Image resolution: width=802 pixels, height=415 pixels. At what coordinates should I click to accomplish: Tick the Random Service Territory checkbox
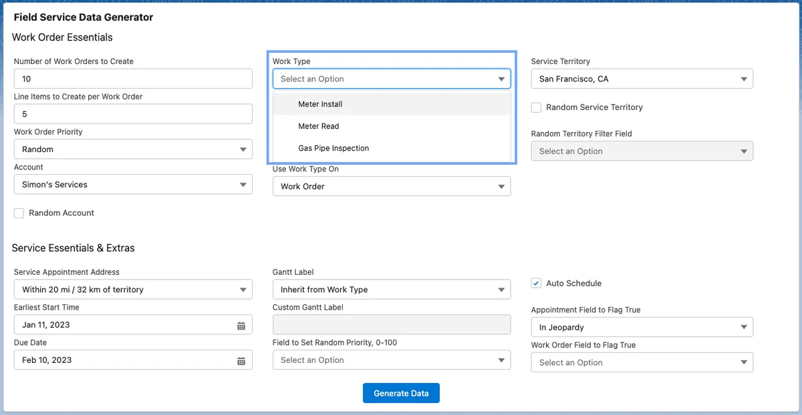536,107
